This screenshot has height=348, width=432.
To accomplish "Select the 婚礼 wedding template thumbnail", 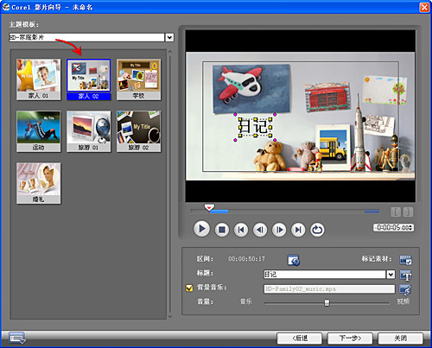I will point(38,183).
